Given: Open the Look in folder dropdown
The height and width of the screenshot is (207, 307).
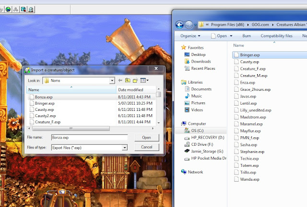Looking at the screenshot, I should click(112, 81).
